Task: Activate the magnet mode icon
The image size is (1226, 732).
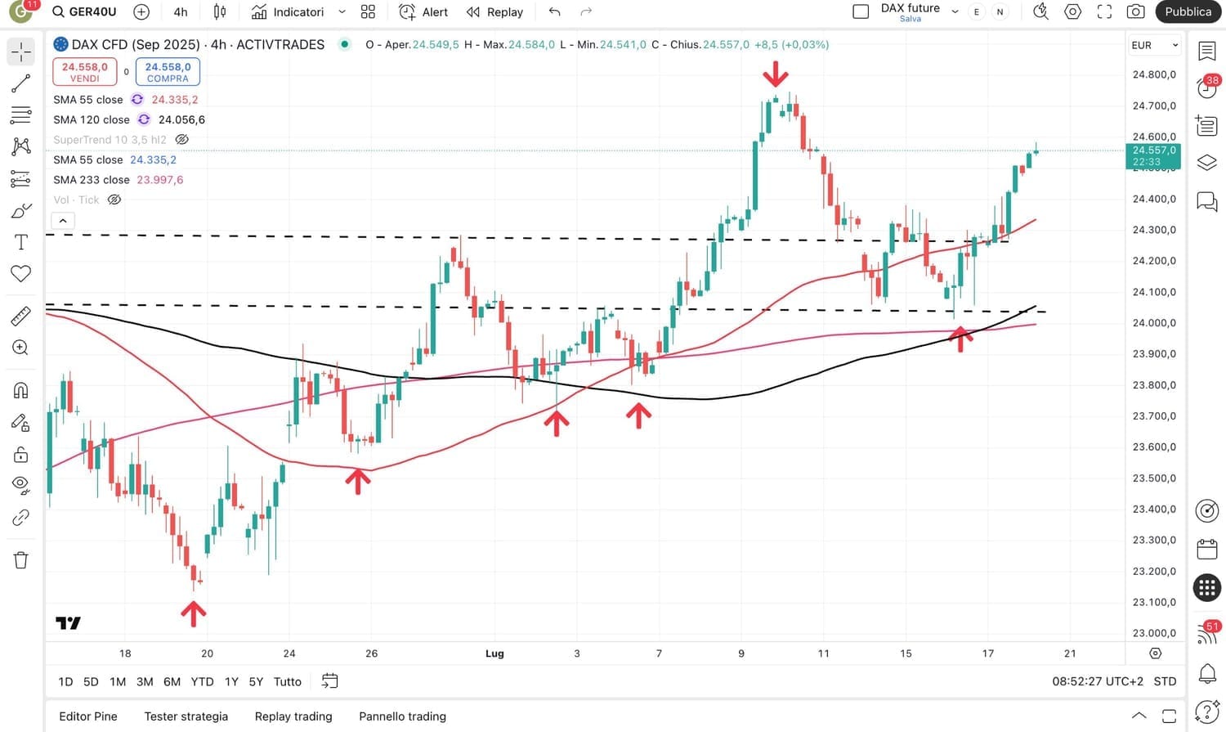Action: coord(21,390)
